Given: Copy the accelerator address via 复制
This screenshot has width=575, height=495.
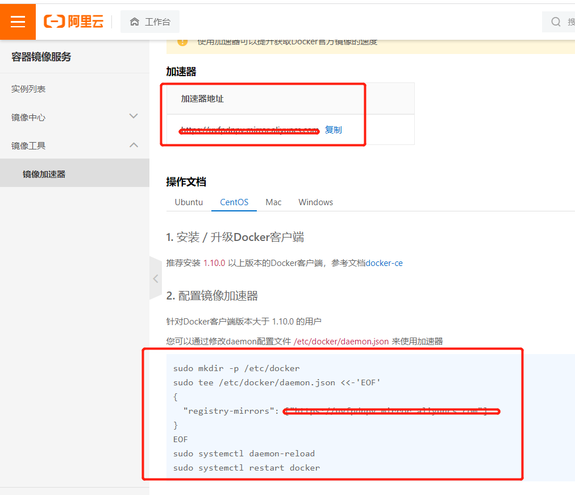Looking at the screenshot, I should (334, 130).
